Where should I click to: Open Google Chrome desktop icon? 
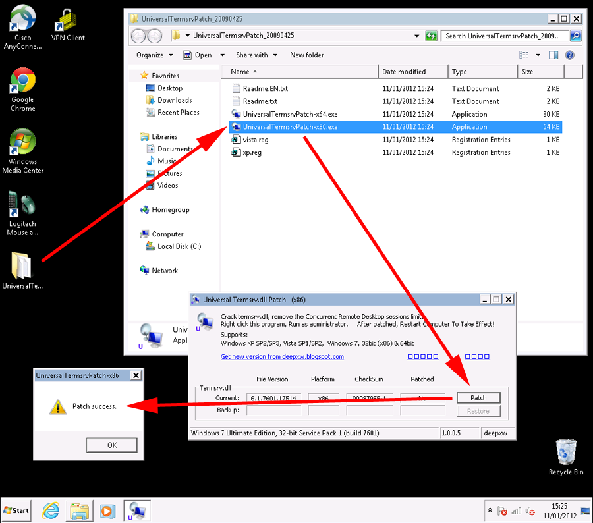pos(22,90)
